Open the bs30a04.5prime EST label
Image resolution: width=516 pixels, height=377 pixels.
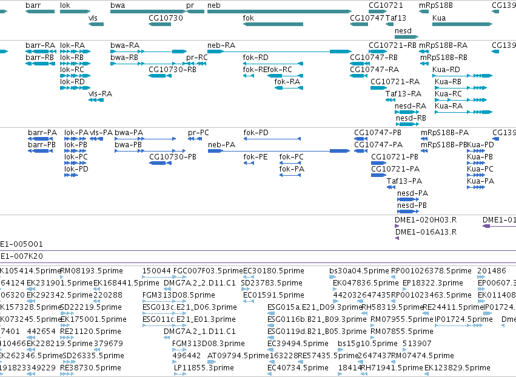click(359, 271)
